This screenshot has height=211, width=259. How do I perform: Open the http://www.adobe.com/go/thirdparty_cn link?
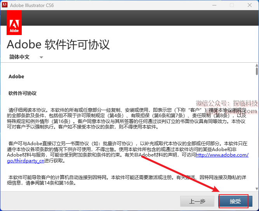[222, 155]
